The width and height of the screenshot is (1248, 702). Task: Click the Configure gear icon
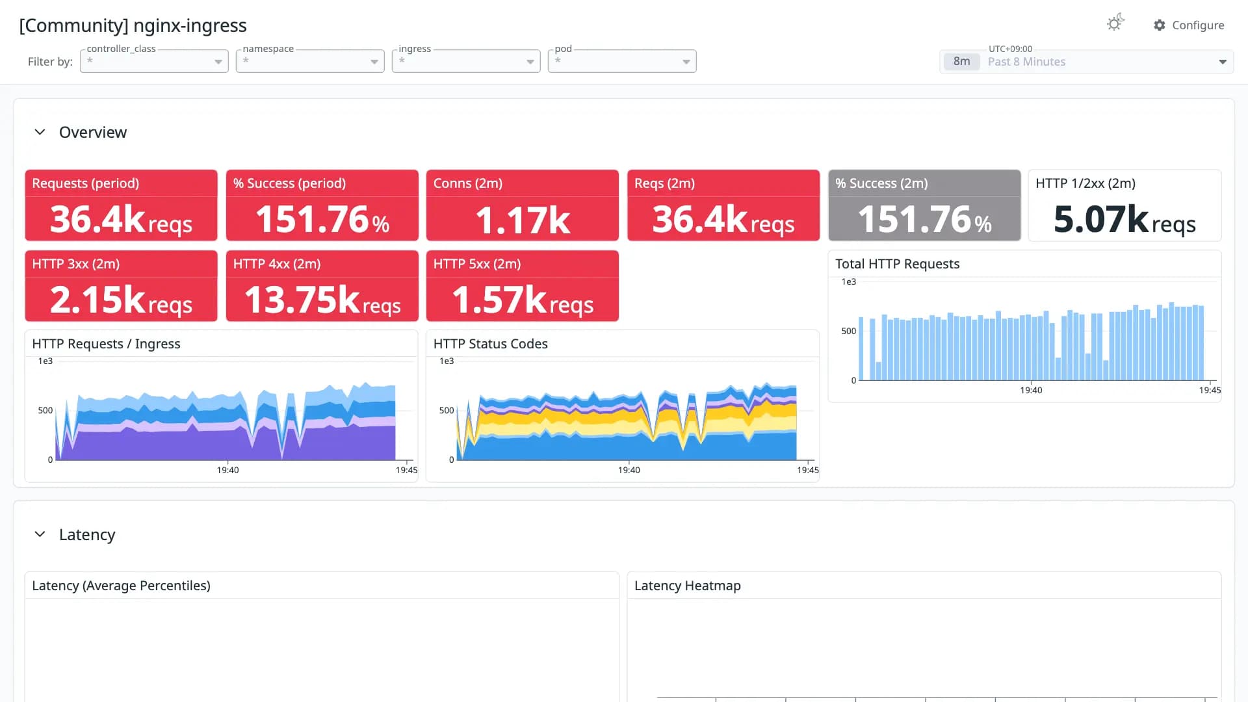click(x=1160, y=25)
